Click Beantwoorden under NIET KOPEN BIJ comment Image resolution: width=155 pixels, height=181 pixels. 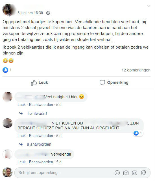click(x=41, y=136)
